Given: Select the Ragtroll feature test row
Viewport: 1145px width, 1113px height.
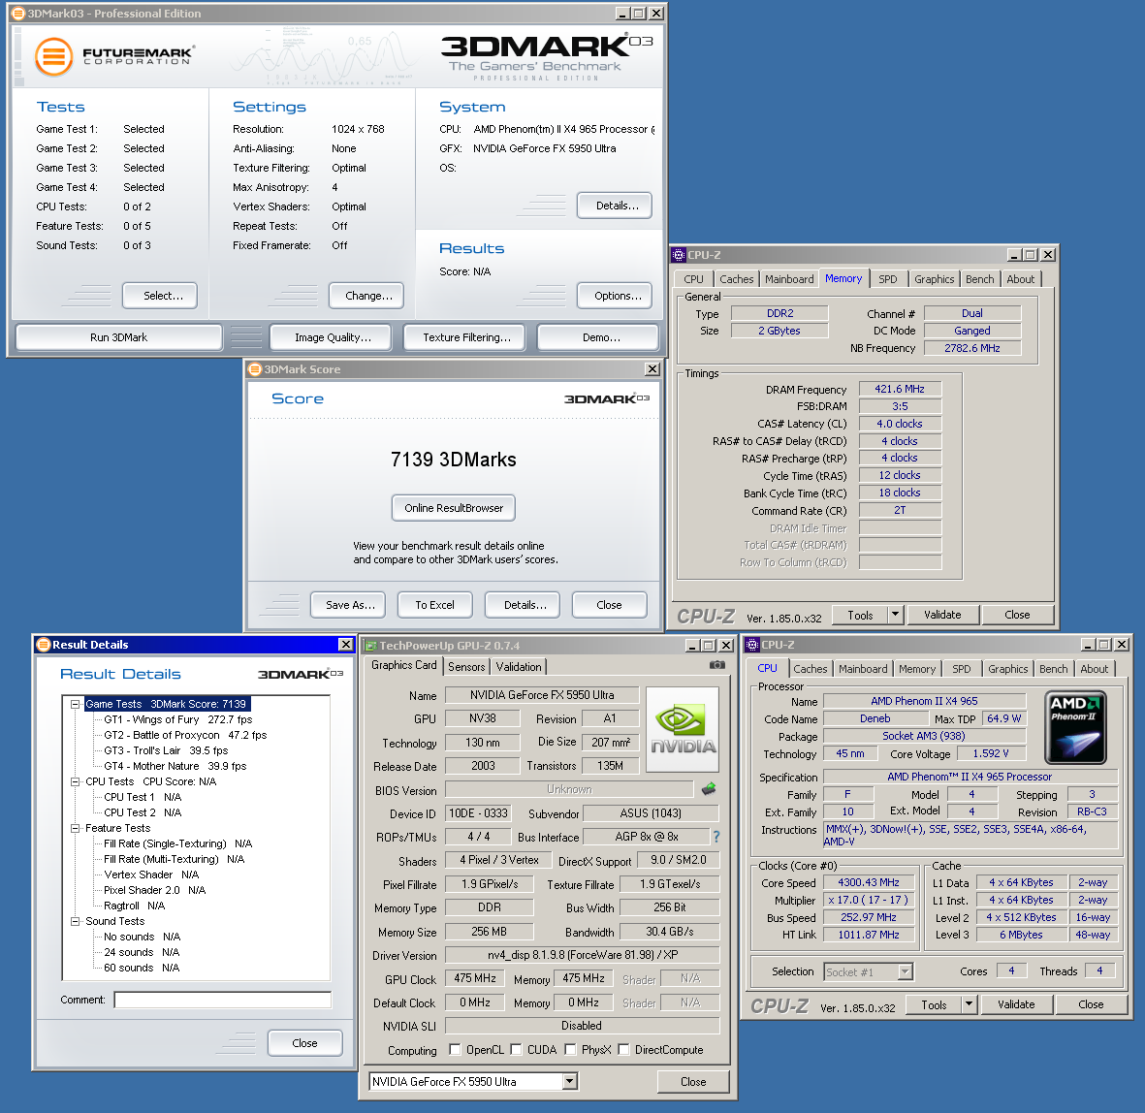Looking at the screenshot, I should [135, 906].
